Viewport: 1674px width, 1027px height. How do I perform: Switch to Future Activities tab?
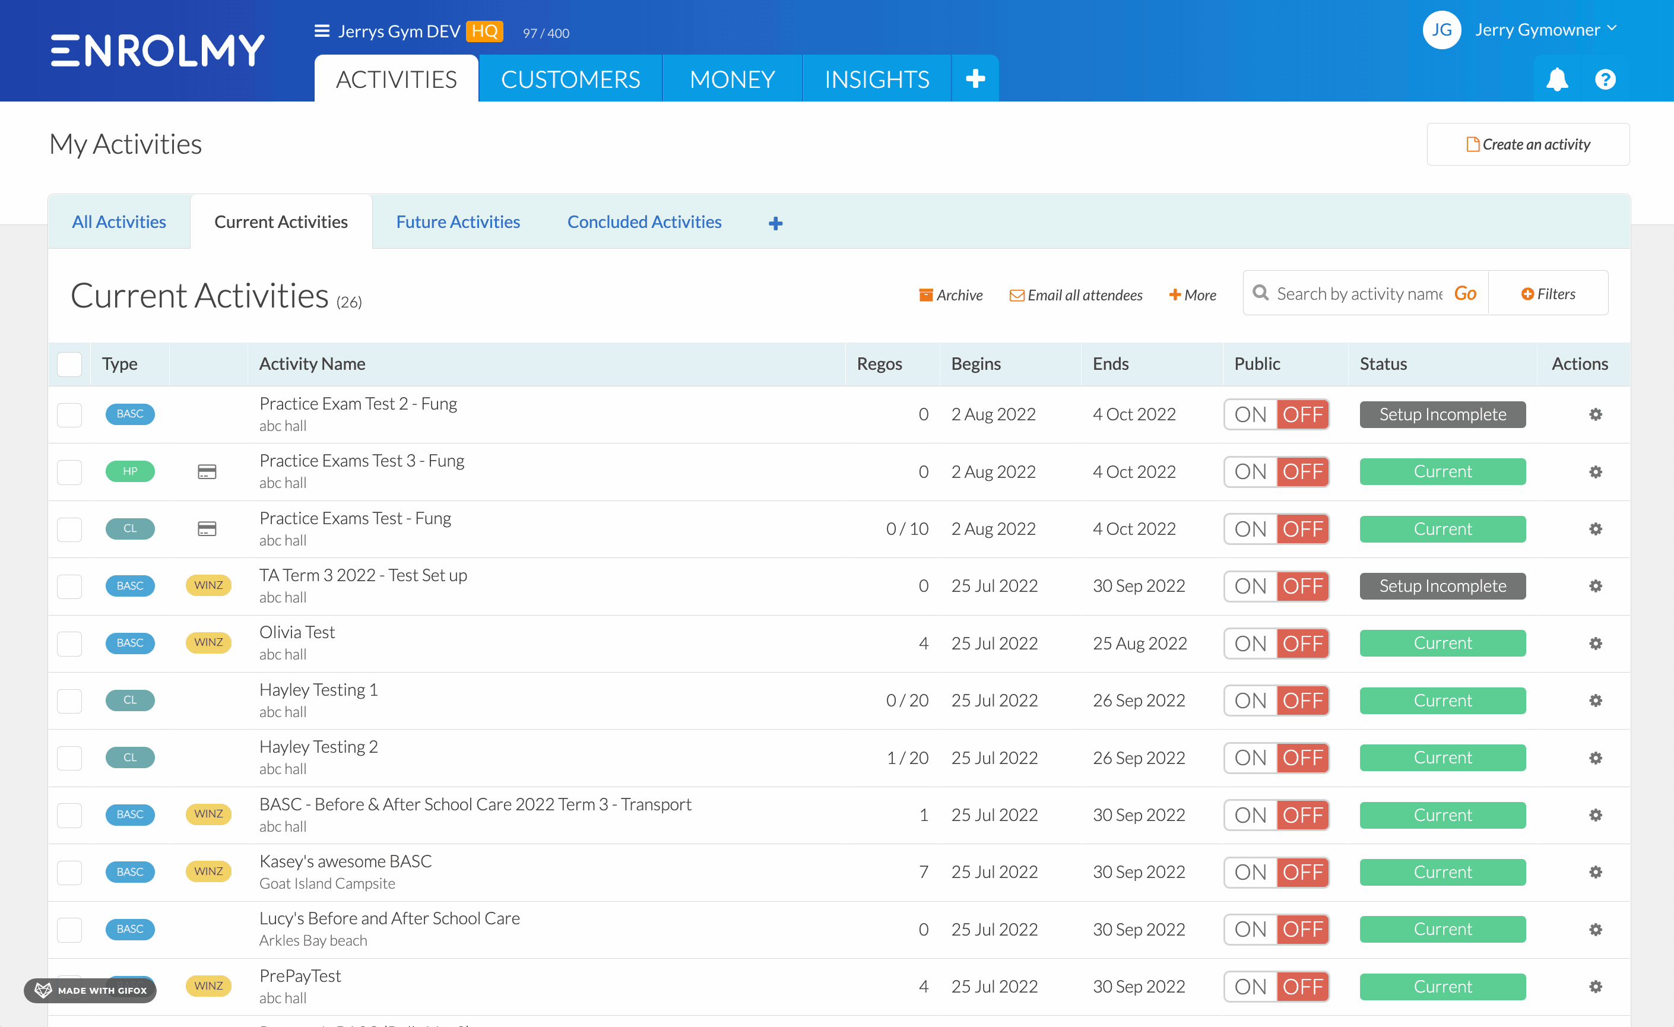pyautogui.click(x=458, y=222)
